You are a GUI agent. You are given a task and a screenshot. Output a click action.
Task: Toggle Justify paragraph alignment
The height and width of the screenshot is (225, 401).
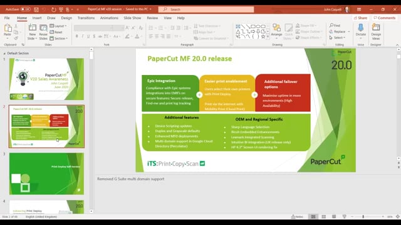pyautogui.click(x=169, y=36)
